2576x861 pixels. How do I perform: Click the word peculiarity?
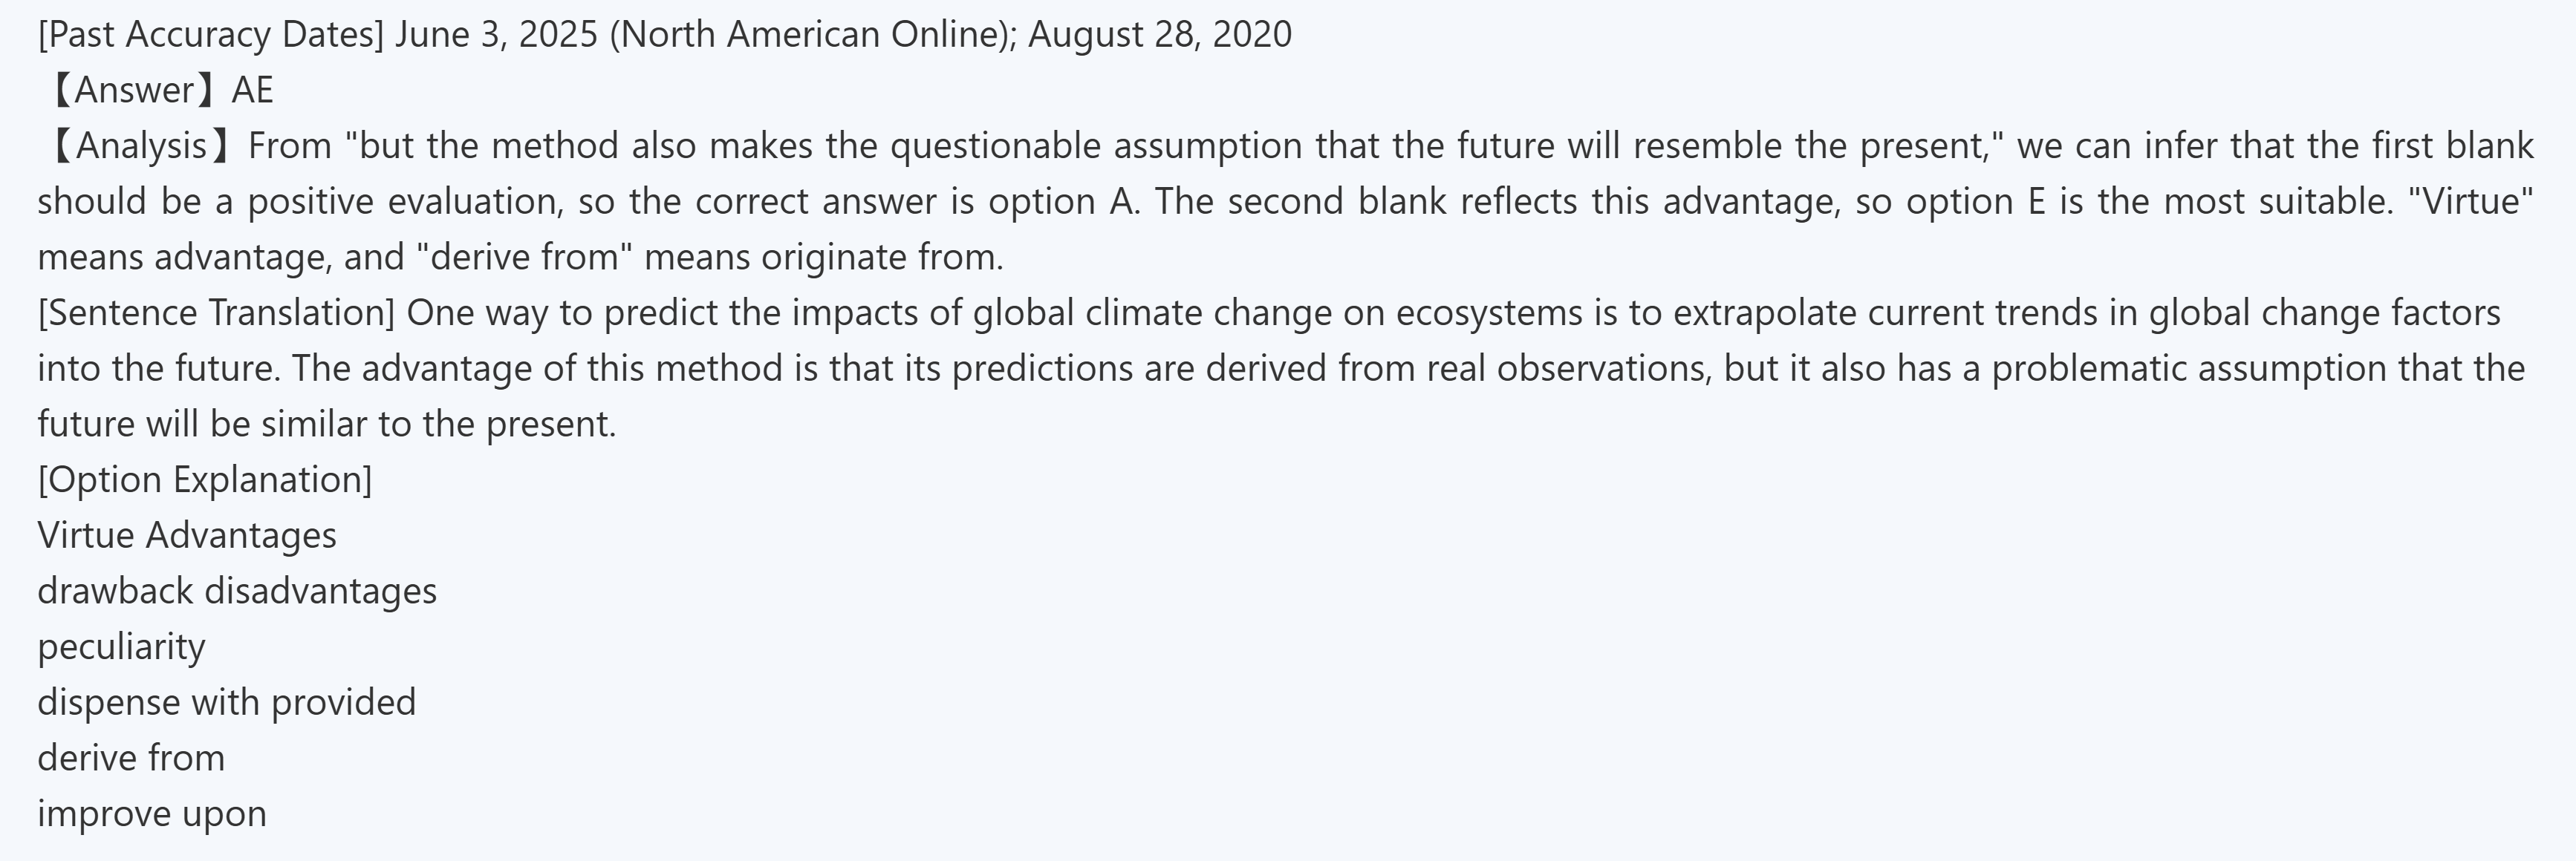(x=121, y=647)
